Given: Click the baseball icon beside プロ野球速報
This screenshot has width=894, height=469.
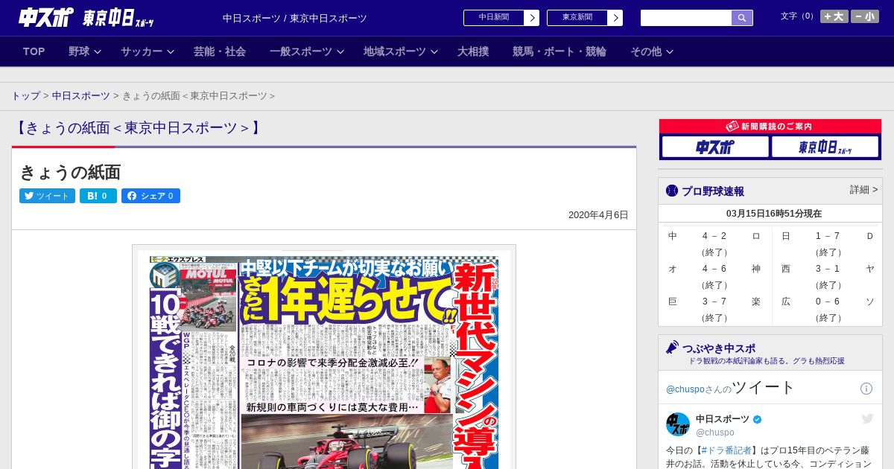Looking at the screenshot, I should coord(672,191).
